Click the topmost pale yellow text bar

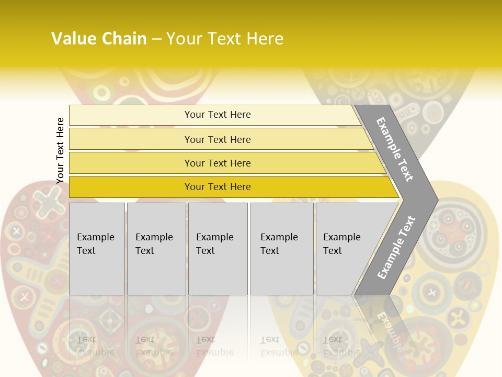(x=218, y=115)
